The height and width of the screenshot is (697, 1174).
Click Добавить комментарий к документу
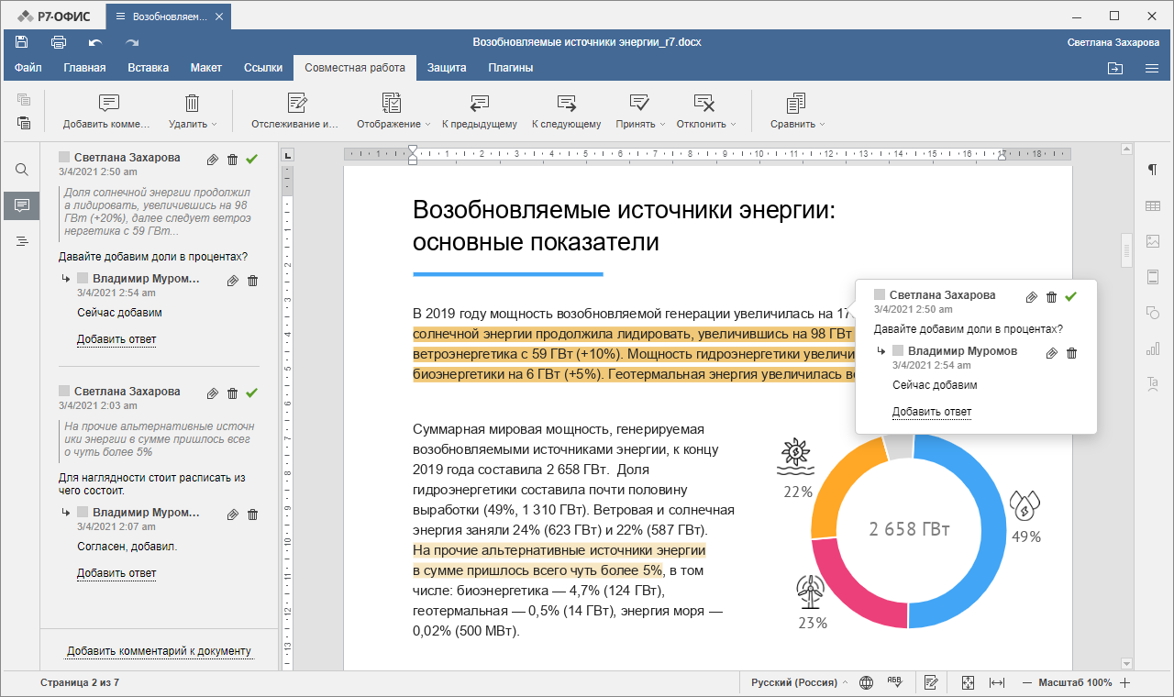click(x=159, y=651)
